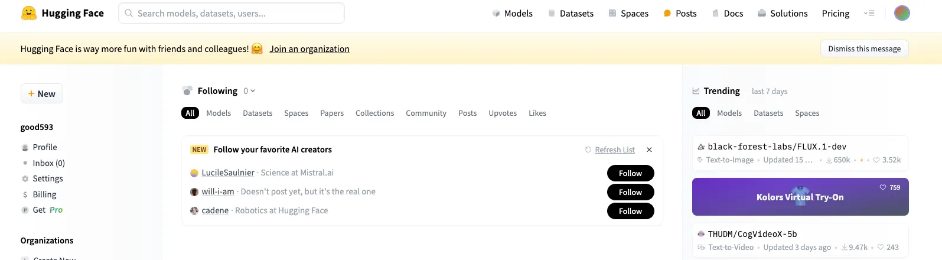The image size is (942, 260).
Task: Select the All tab under Trending
Action: [701, 113]
